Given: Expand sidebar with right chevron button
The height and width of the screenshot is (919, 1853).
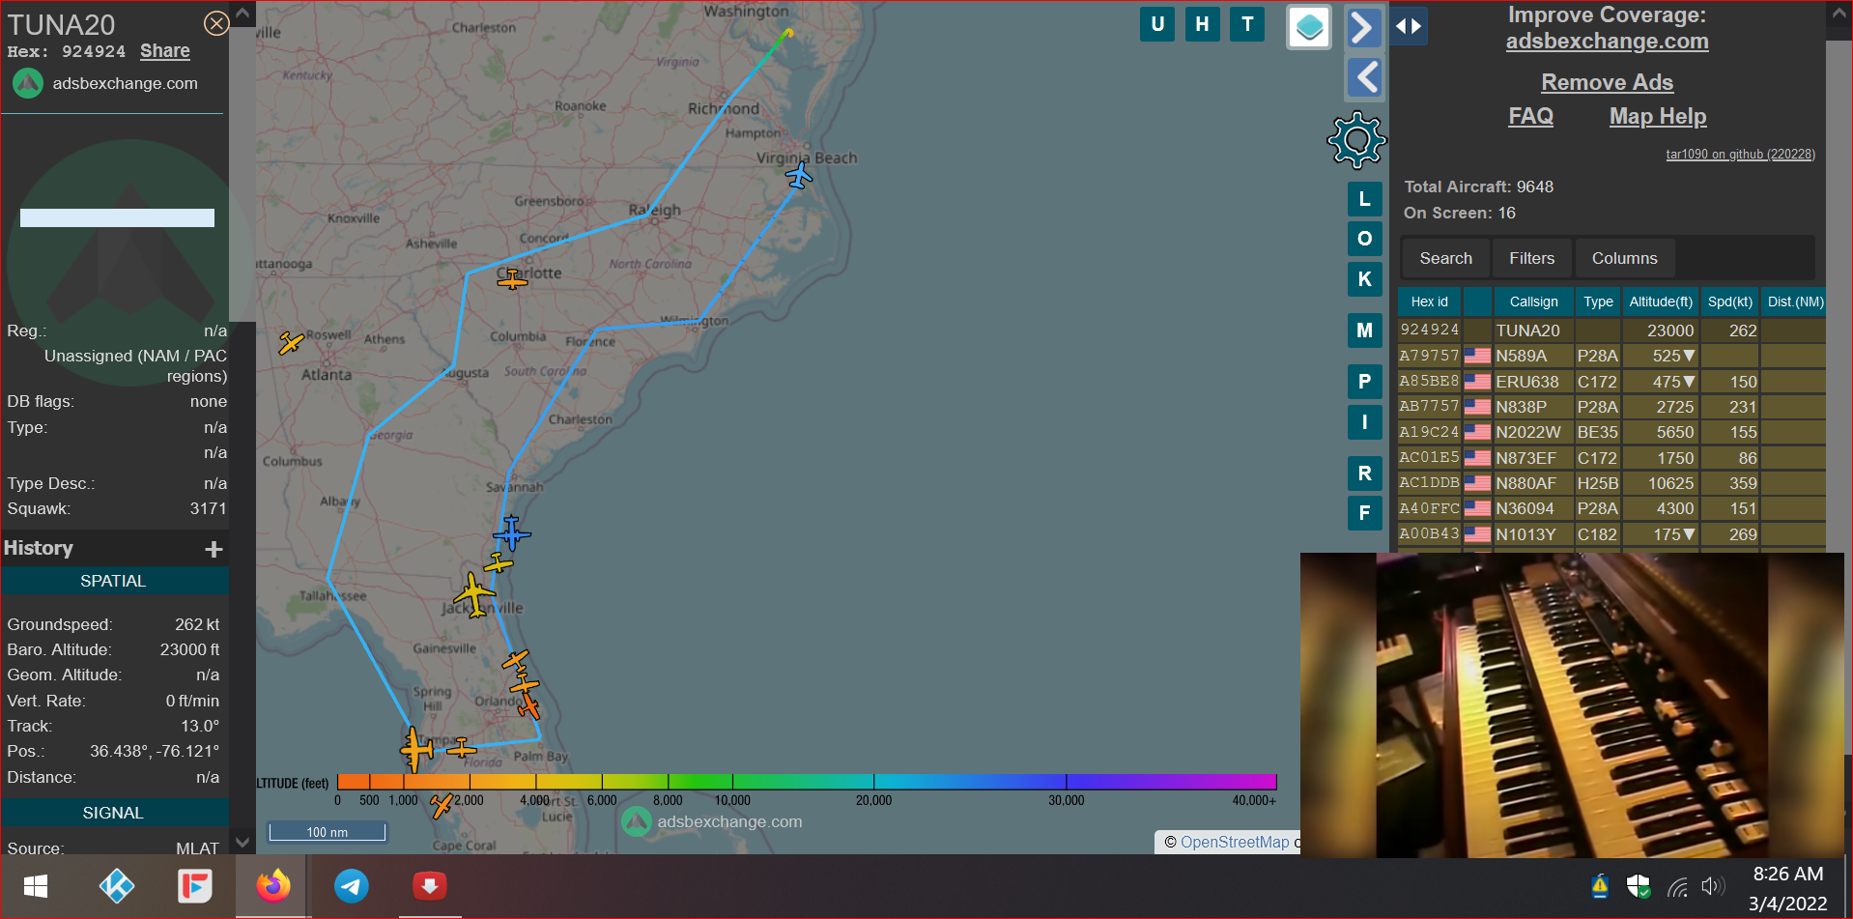Looking at the screenshot, I should 1362,27.
